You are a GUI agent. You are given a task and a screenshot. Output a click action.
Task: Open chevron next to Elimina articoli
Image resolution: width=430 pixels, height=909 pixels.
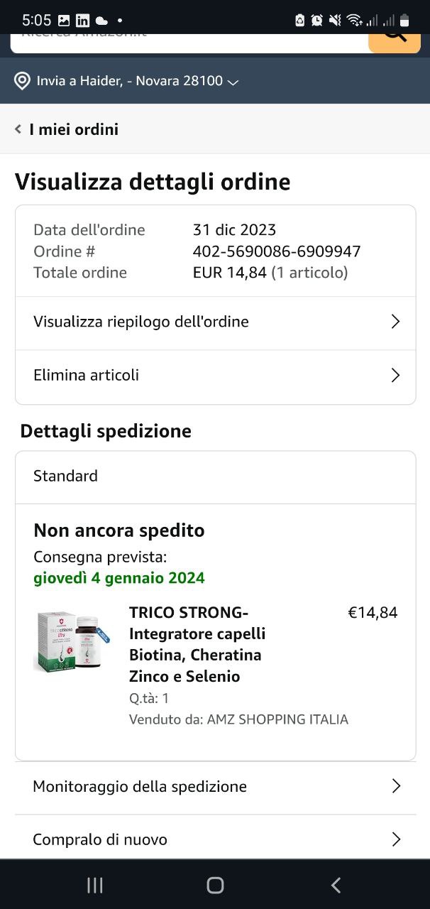click(x=396, y=375)
